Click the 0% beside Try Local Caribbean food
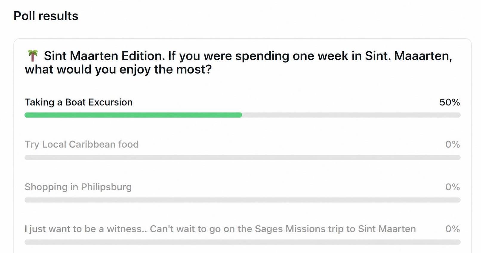 click(453, 144)
